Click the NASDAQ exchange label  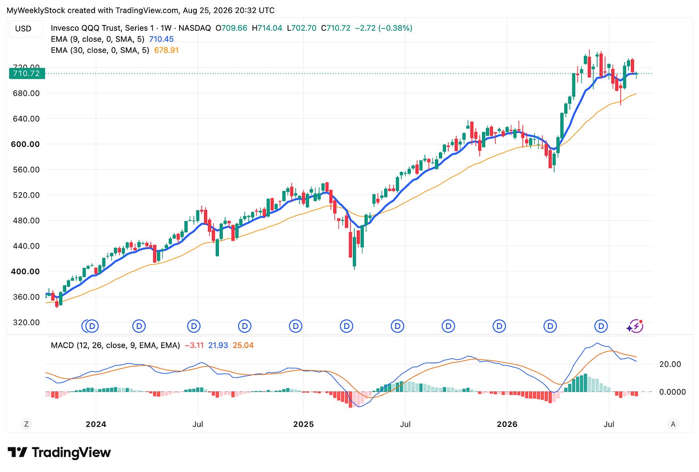click(194, 28)
